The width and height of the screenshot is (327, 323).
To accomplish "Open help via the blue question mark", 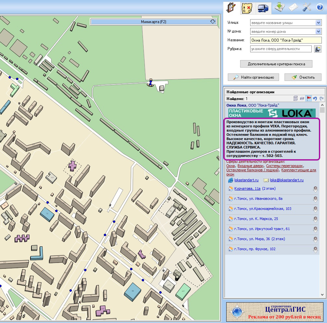I will click(x=320, y=7).
